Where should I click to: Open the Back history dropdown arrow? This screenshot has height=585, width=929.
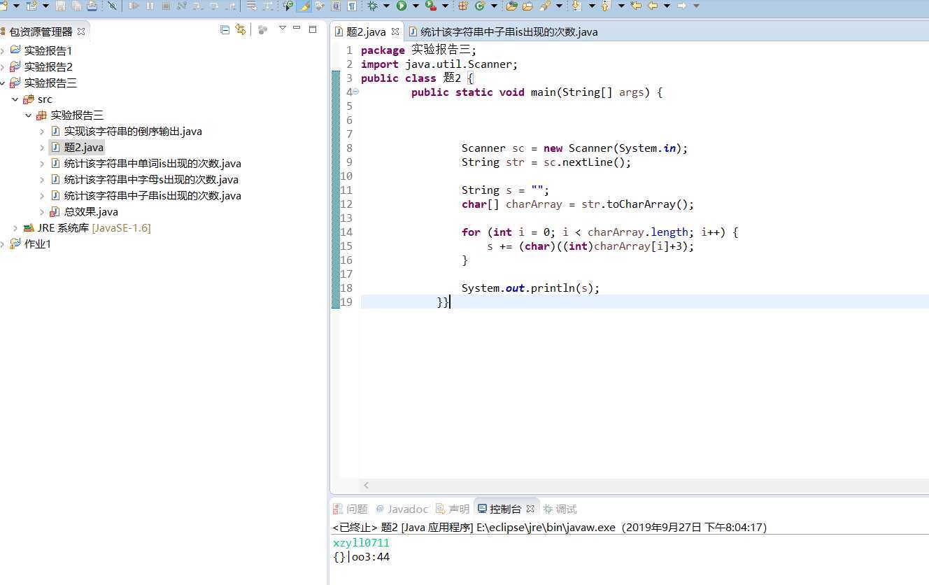coord(667,6)
